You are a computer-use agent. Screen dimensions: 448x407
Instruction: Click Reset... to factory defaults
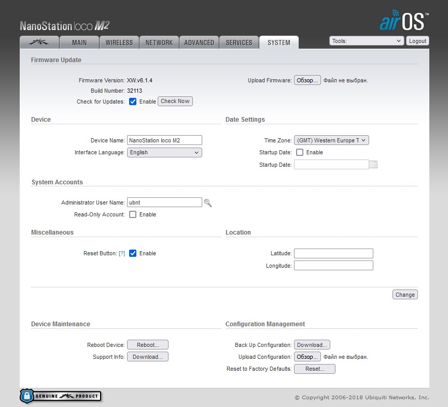[x=315, y=369]
